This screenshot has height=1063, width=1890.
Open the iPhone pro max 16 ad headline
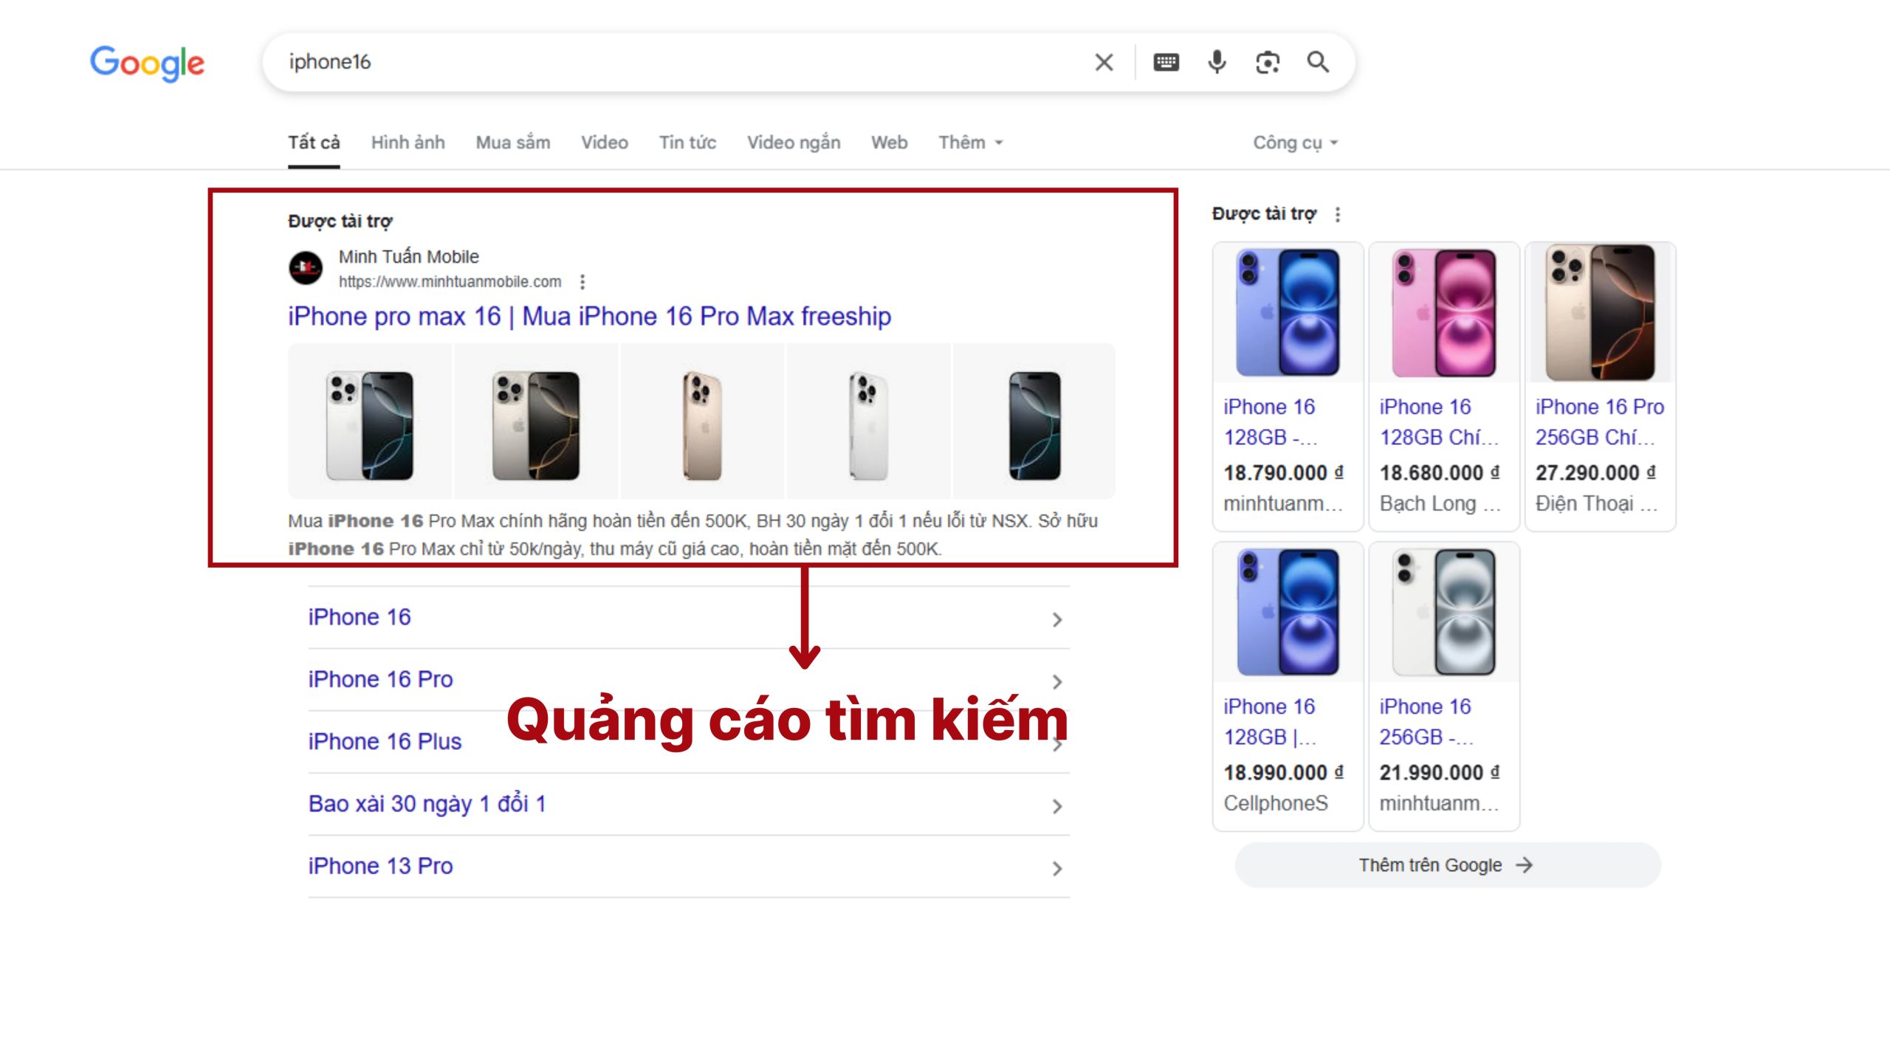589,317
